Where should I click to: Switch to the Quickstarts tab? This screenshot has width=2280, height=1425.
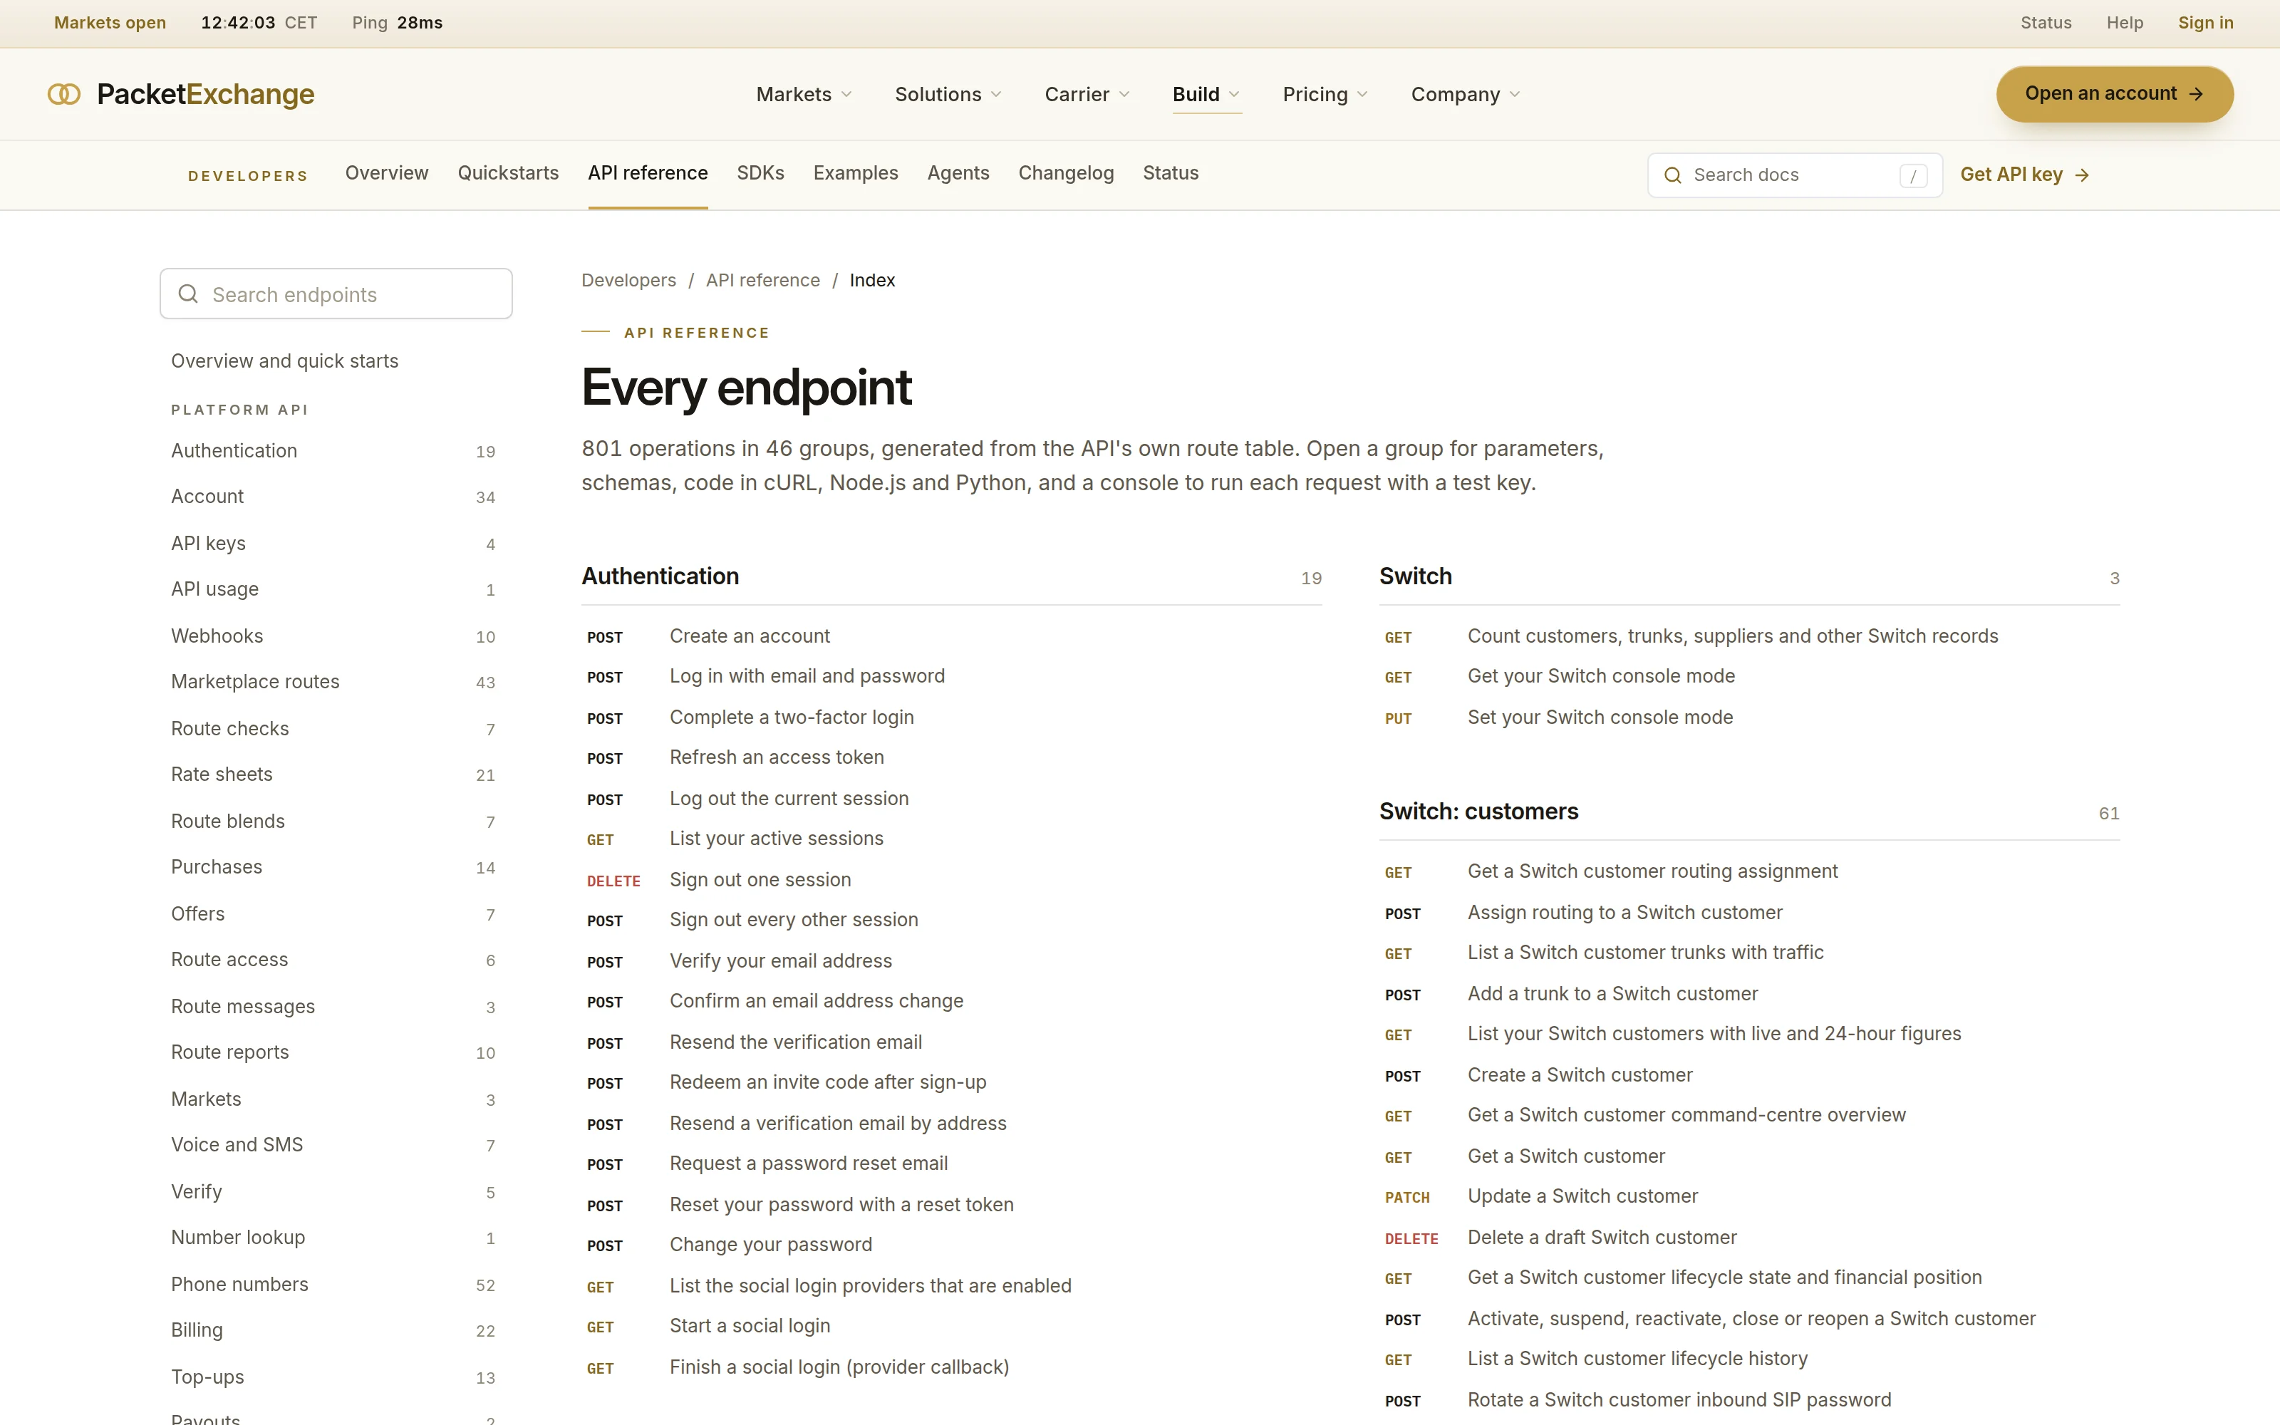(508, 173)
